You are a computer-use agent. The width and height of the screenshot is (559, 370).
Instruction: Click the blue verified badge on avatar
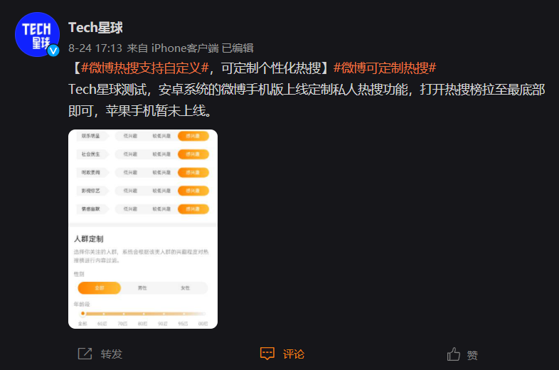[53, 51]
